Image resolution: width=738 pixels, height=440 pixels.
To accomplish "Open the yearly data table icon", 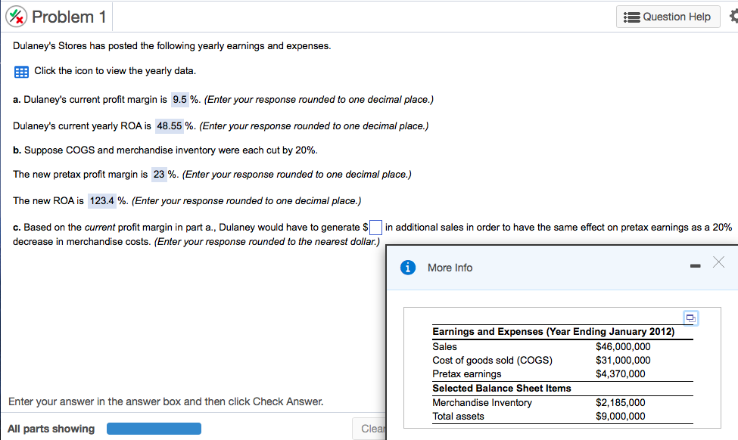I will click(21, 72).
